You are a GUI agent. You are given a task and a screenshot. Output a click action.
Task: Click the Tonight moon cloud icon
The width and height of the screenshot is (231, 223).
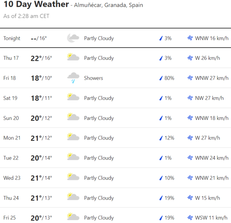click(x=73, y=38)
